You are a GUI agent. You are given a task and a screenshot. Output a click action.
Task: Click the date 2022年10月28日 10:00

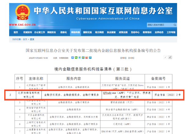pyautogui.click(x=38, y=58)
